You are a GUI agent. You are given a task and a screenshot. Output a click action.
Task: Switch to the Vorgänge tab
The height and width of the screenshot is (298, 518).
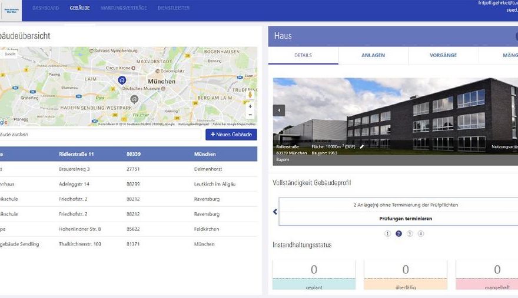443,55
